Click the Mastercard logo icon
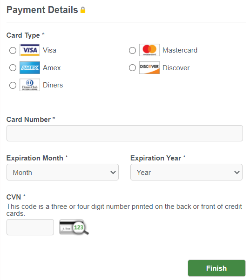The image size is (250, 280). (149, 50)
